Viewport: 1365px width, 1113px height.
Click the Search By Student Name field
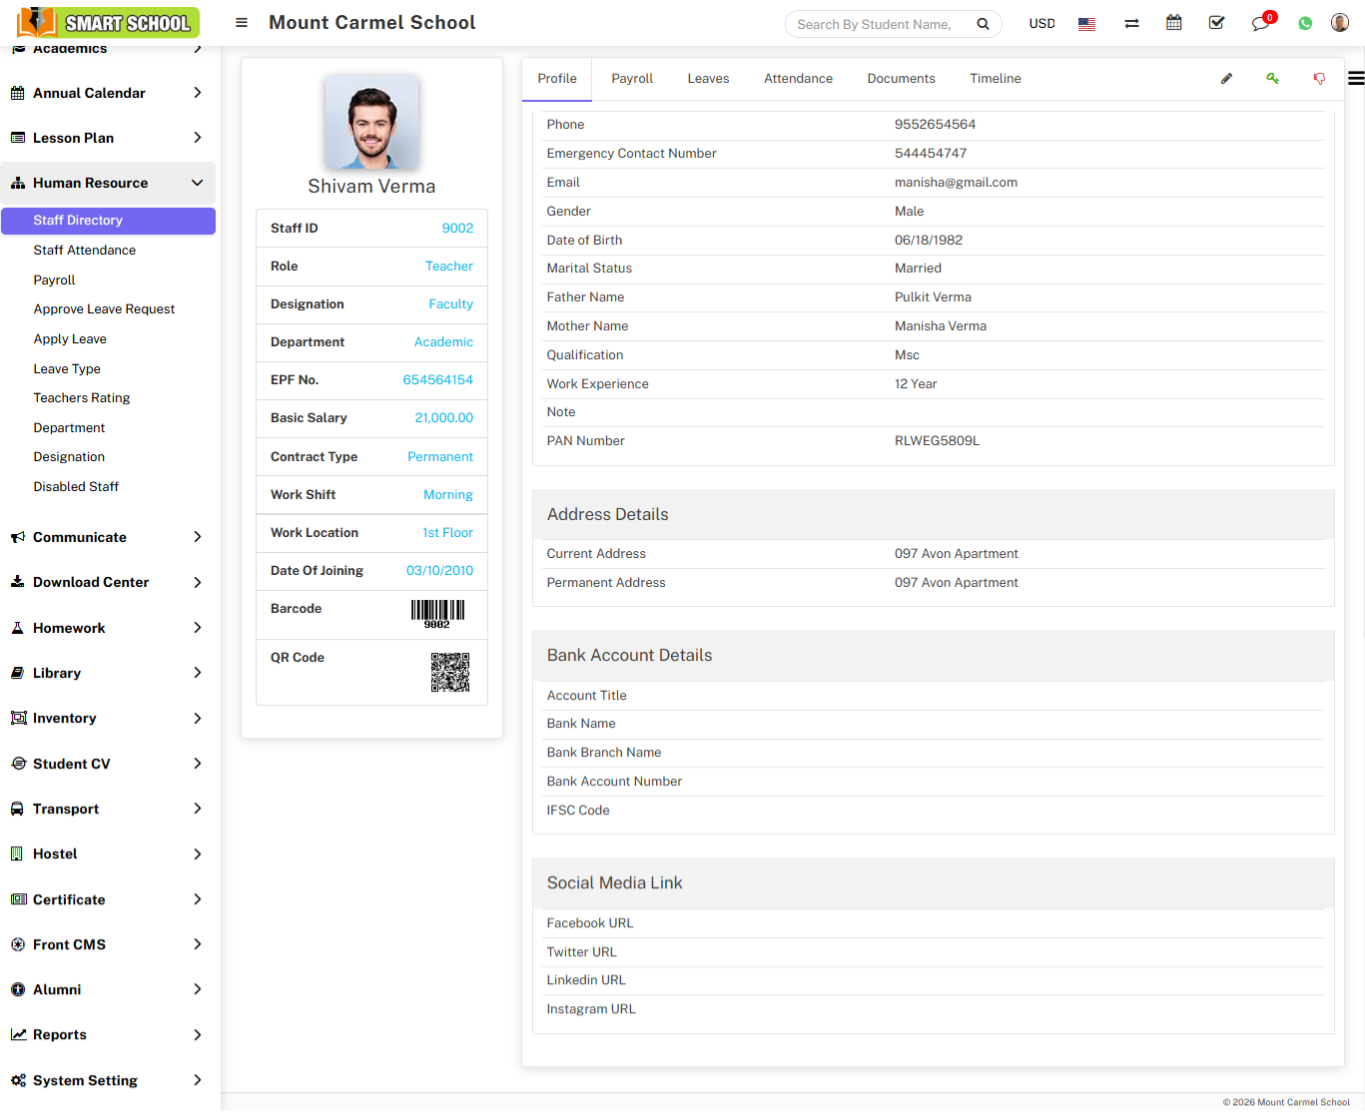pyautogui.click(x=877, y=24)
